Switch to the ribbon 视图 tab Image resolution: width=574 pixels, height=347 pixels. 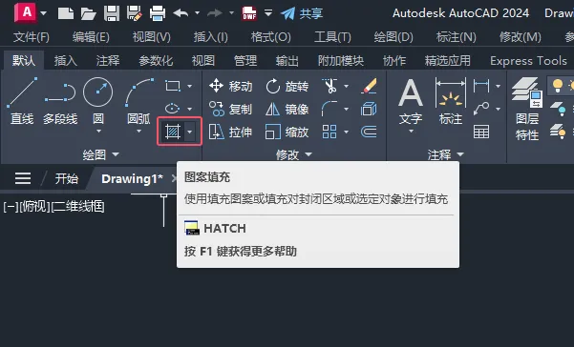click(203, 61)
